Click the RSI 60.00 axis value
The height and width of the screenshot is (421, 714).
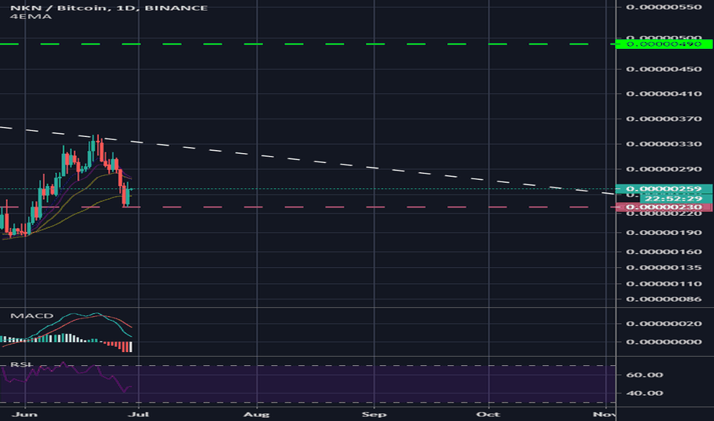click(645, 375)
